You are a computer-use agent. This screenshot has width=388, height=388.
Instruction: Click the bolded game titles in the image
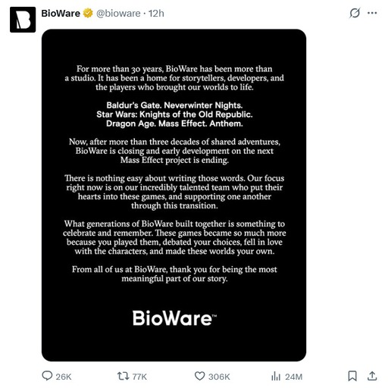[x=174, y=114]
